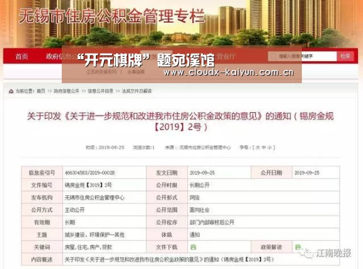Select the index number 466304583/2019-00028
Screen dimensions: 363x269
tap(89, 173)
